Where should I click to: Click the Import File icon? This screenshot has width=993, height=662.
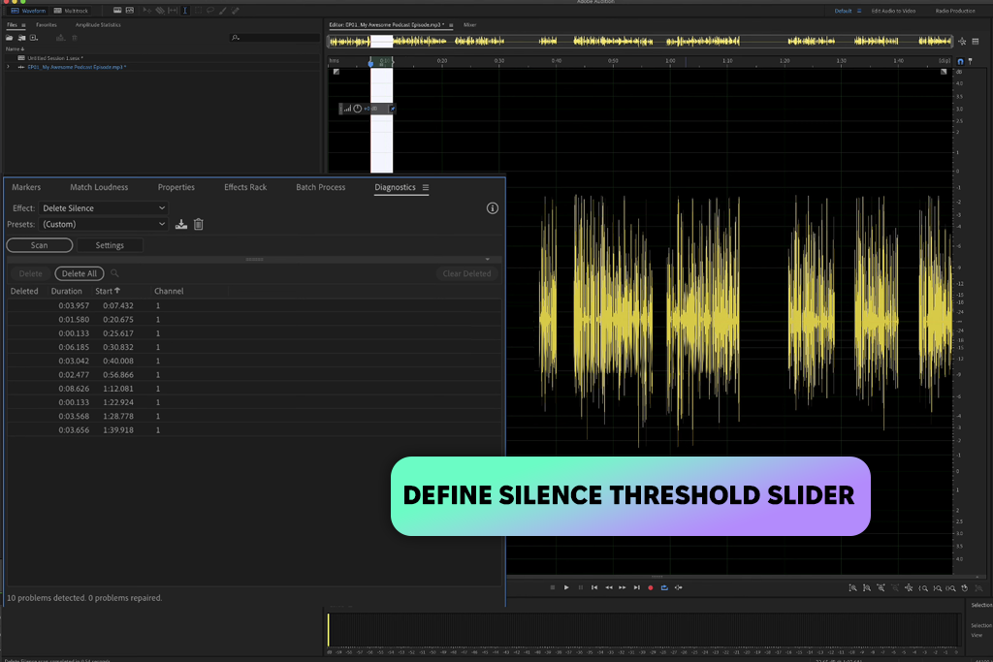tap(21, 38)
